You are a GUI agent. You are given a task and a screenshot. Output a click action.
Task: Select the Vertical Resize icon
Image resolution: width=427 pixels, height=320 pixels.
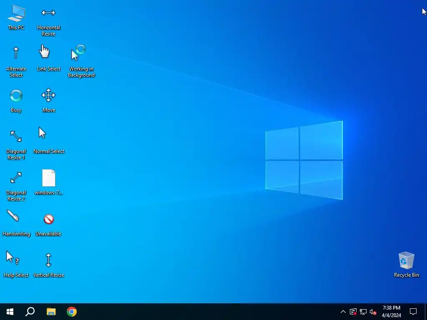point(48,260)
